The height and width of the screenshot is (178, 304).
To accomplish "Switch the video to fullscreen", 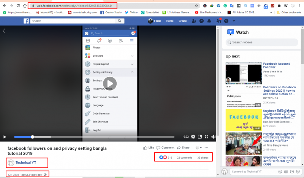I will (207, 137).
